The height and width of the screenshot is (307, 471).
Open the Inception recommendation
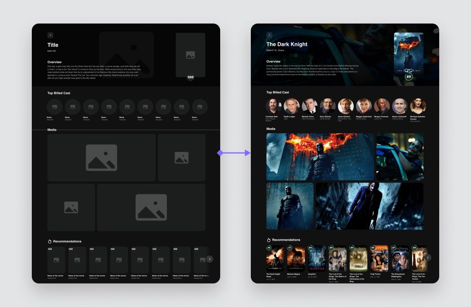pos(317,258)
